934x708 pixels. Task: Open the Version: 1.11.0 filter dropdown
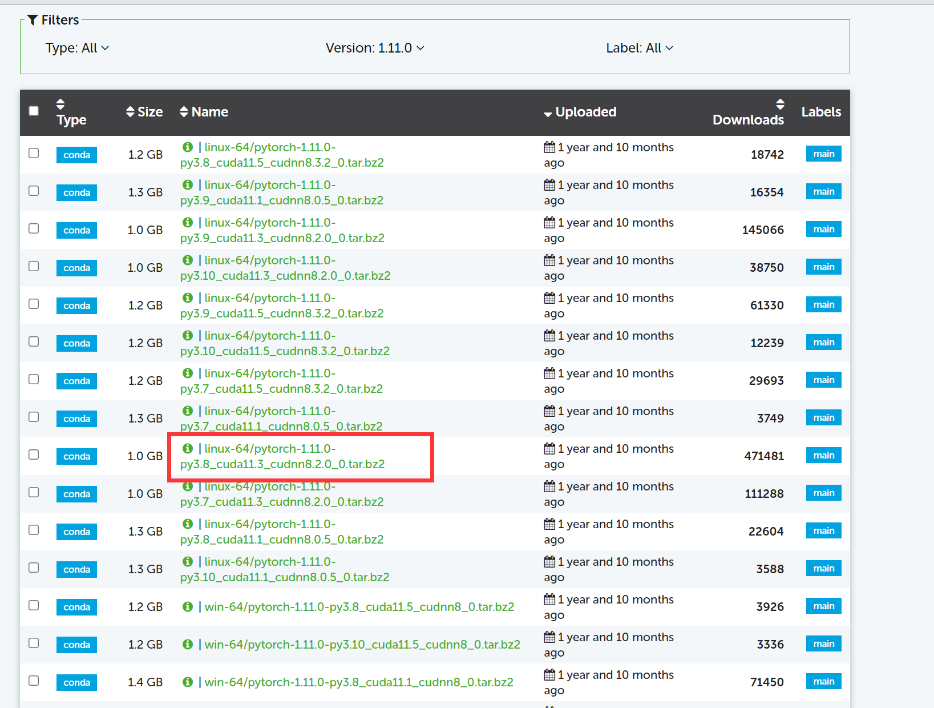(375, 48)
